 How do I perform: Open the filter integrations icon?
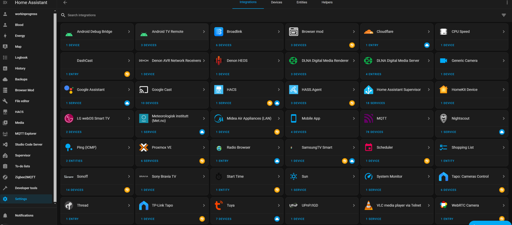click(504, 15)
